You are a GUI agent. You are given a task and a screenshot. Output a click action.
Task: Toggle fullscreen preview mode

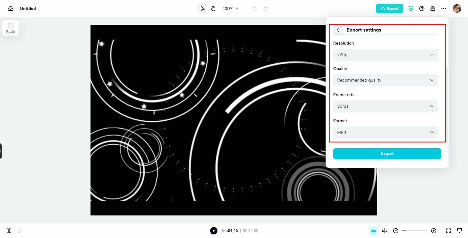tap(449, 231)
